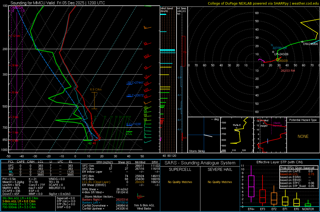Click the UP=243/26 hodograph label
Viewport: 320px width, 212px height.
point(281,54)
